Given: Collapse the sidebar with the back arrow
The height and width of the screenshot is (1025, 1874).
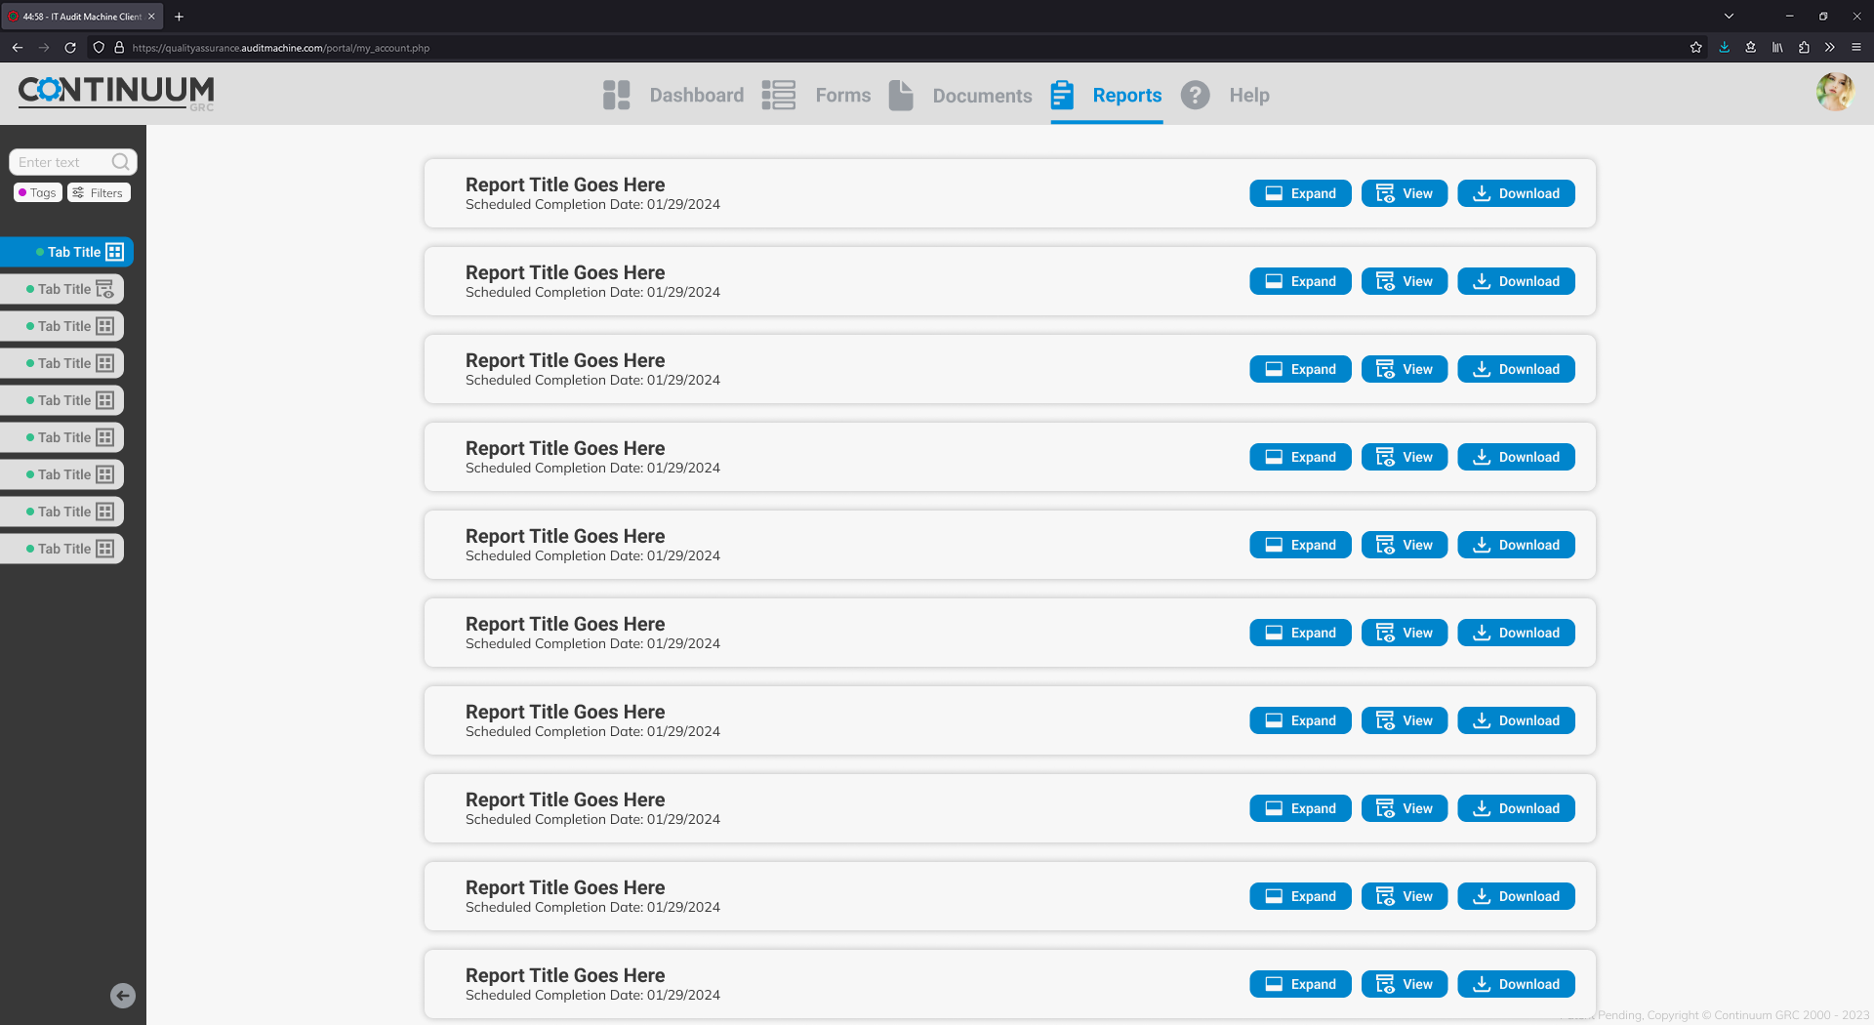Looking at the screenshot, I should (x=123, y=996).
